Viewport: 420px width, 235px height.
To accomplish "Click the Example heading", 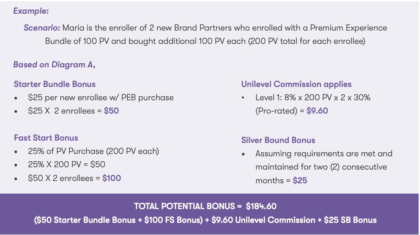I will [31, 11].
